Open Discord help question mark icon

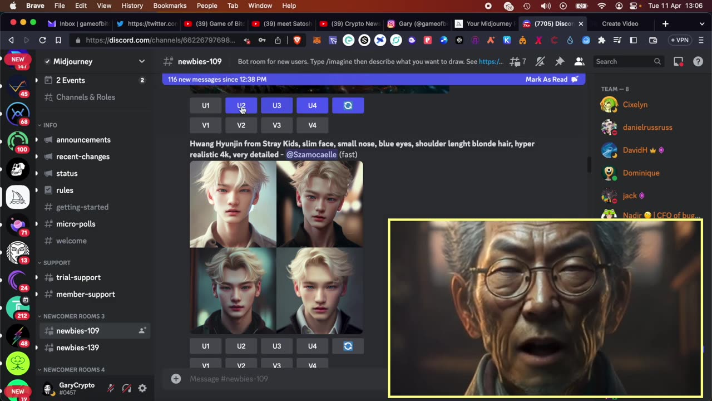click(698, 61)
